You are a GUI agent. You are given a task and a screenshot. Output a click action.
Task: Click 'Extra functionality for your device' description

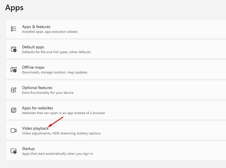coord(48,93)
